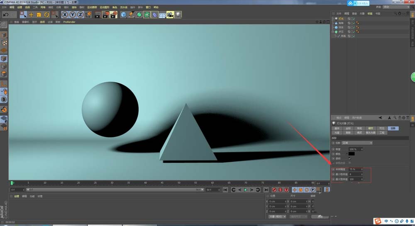Click the minimum samples stepper arrows

[x=362, y=175]
